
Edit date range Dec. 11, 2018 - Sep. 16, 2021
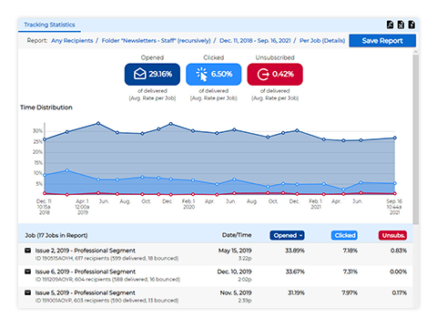pos(255,41)
